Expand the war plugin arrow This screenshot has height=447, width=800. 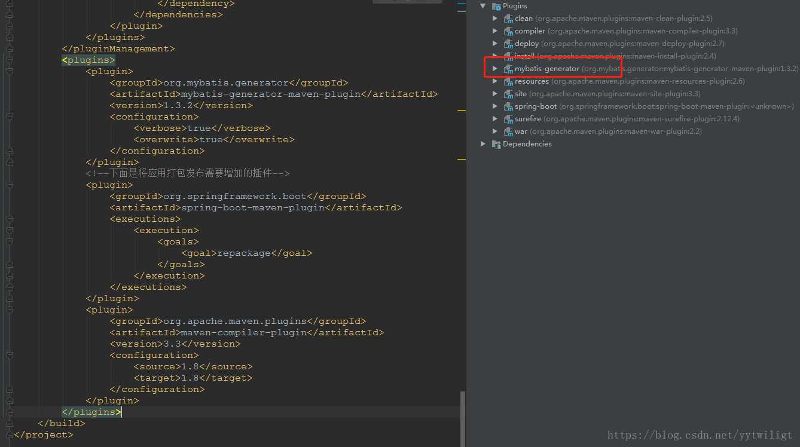point(494,131)
